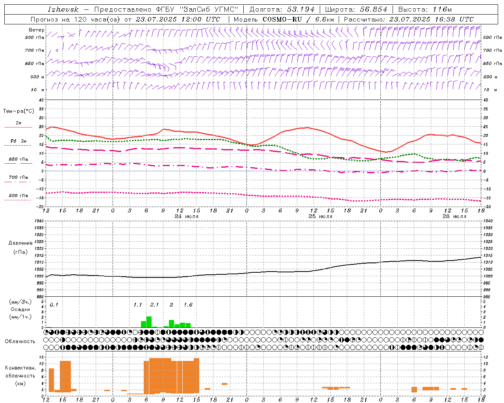Select the elevation text Высота: 116м
This screenshot has width=504, height=403.
tap(425, 9)
